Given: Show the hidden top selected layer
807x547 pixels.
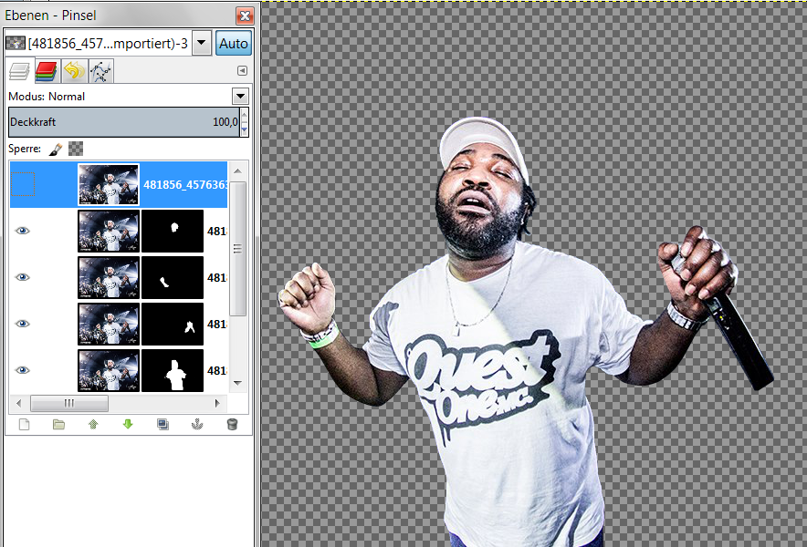Looking at the screenshot, I should [x=23, y=184].
